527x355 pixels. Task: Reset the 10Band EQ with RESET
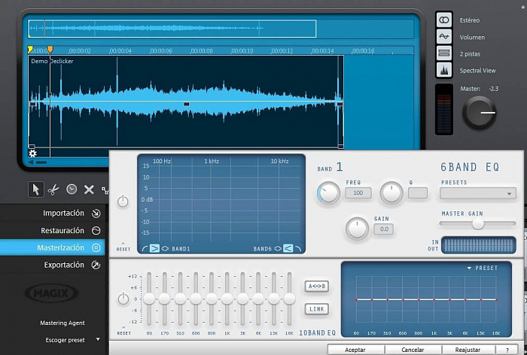123,333
